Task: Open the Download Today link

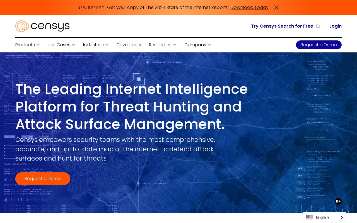Action: tap(250, 8)
